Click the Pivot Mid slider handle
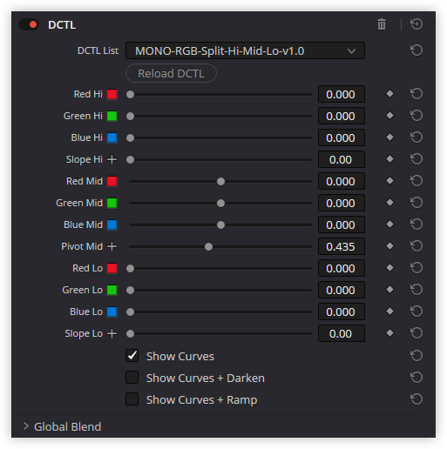Image resolution: width=447 pixels, height=449 pixels. (208, 247)
